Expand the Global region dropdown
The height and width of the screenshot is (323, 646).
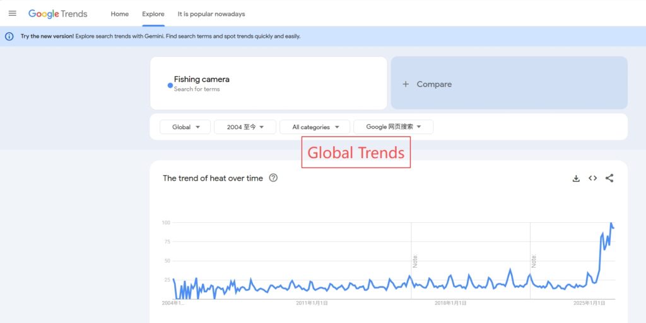click(185, 127)
